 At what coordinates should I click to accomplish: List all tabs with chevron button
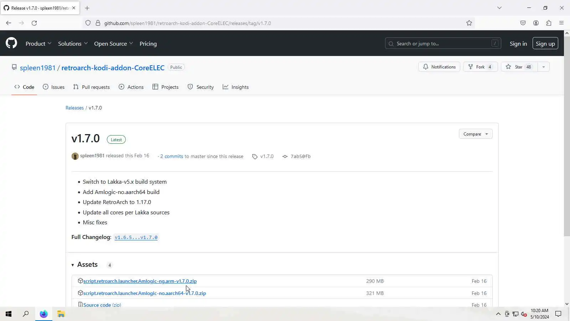coord(499,8)
